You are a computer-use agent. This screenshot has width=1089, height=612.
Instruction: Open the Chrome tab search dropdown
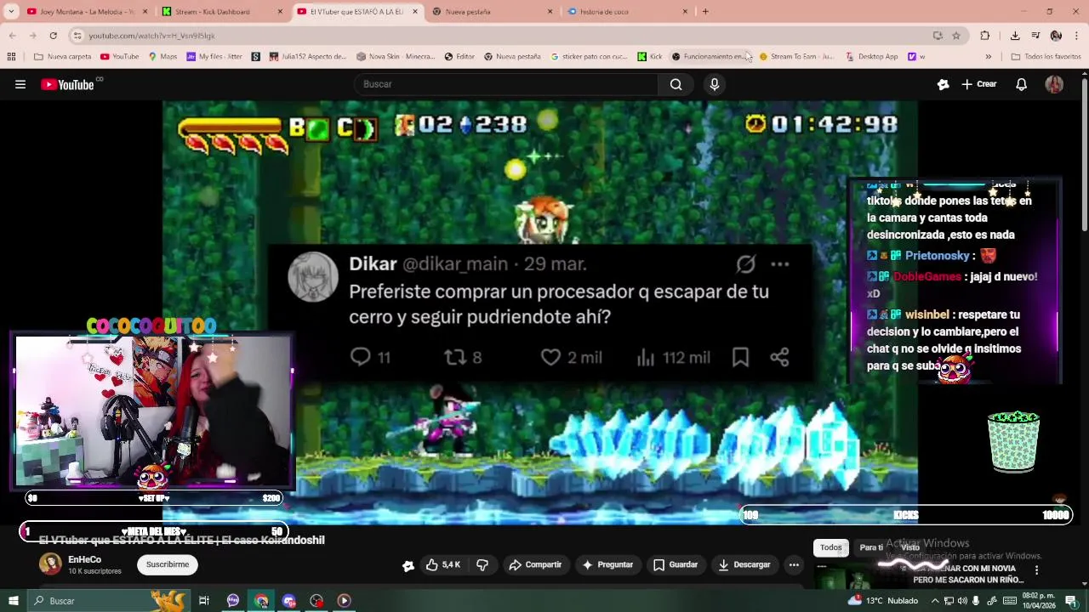[11, 12]
